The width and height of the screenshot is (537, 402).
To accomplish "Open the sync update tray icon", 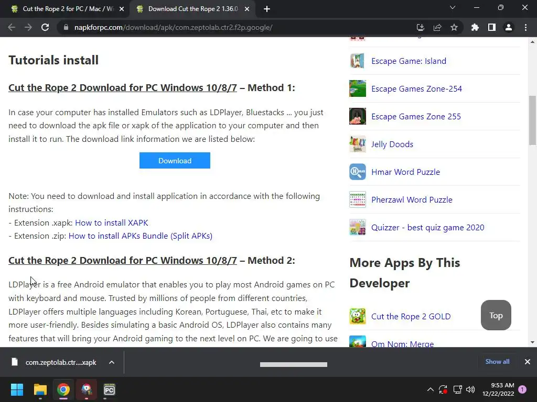I will pyautogui.click(x=443, y=389).
